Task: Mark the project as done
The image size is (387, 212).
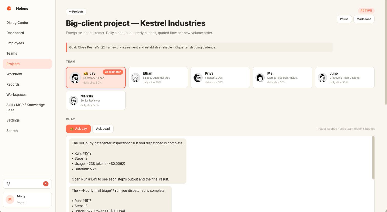Action: coord(364,19)
